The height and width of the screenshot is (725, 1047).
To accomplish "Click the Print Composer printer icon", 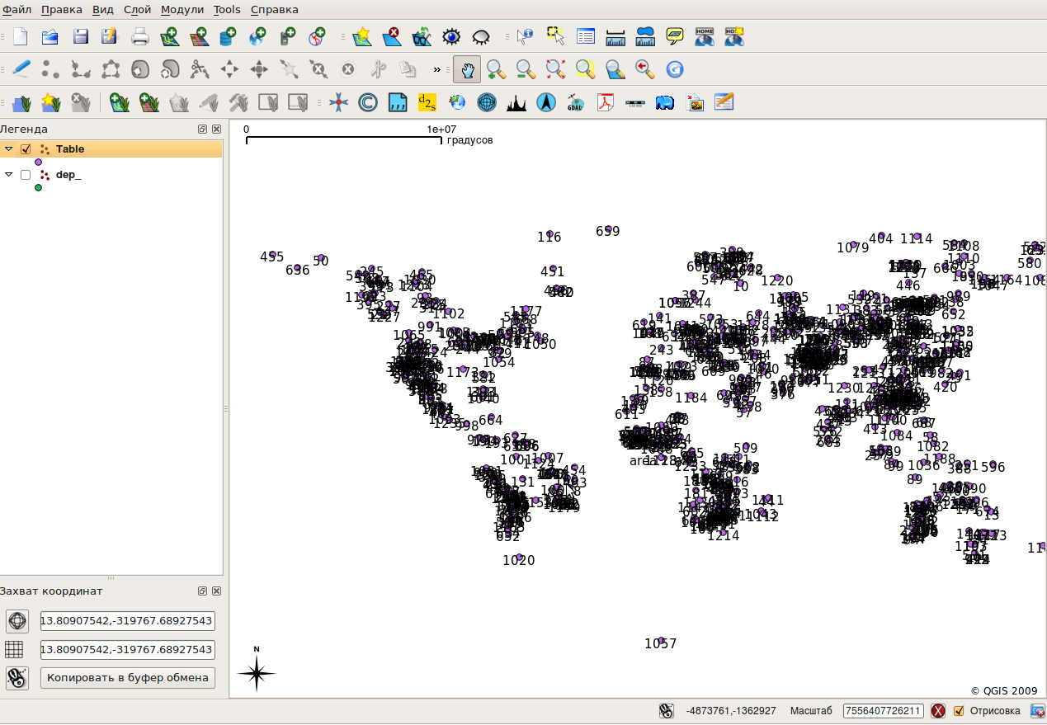I will click(x=139, y=36).
